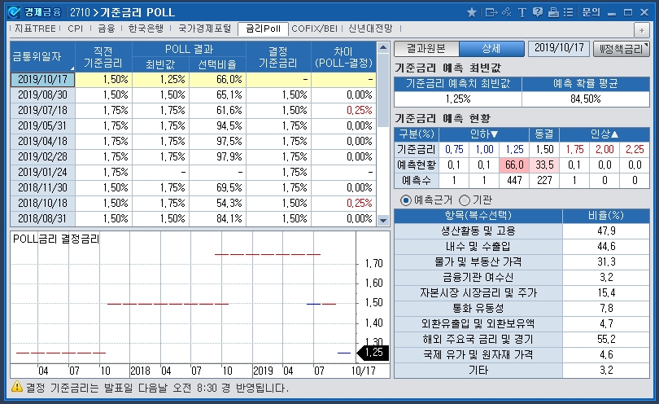
Task: Click the 상세 toggle button
Action: click(x=491, y=49)
